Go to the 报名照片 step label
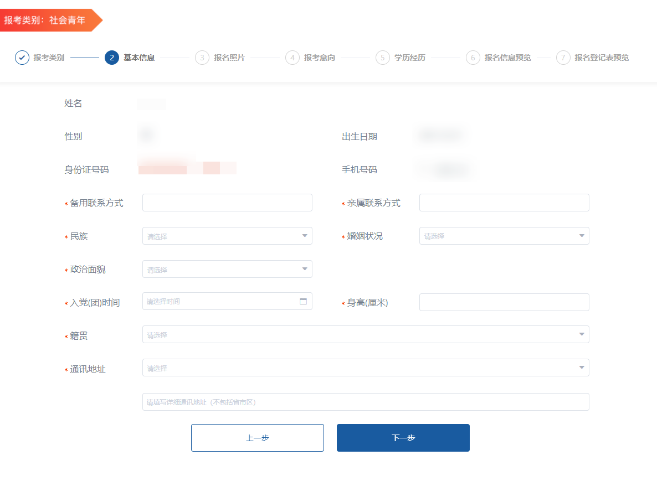The height and width of the screenshot is (481, 657). (229, 58)
